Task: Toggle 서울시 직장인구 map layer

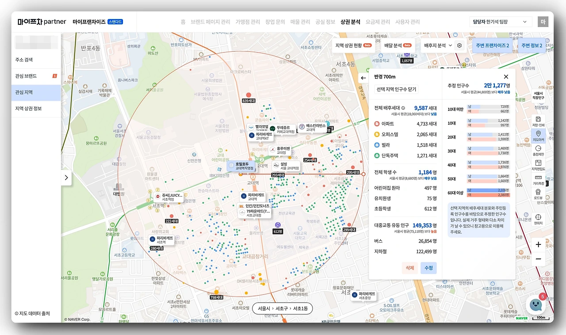Action: point(538,95)
